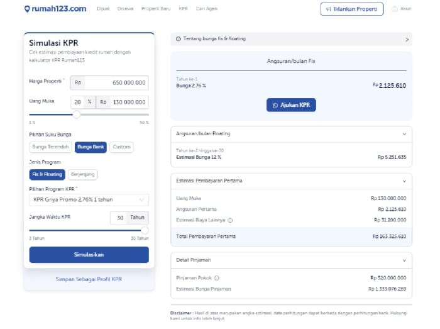Click the info icon beside Estimasi Biaya Lainnya
The width and height of the screenshot is (440, 329).
[x=230, y=220]
